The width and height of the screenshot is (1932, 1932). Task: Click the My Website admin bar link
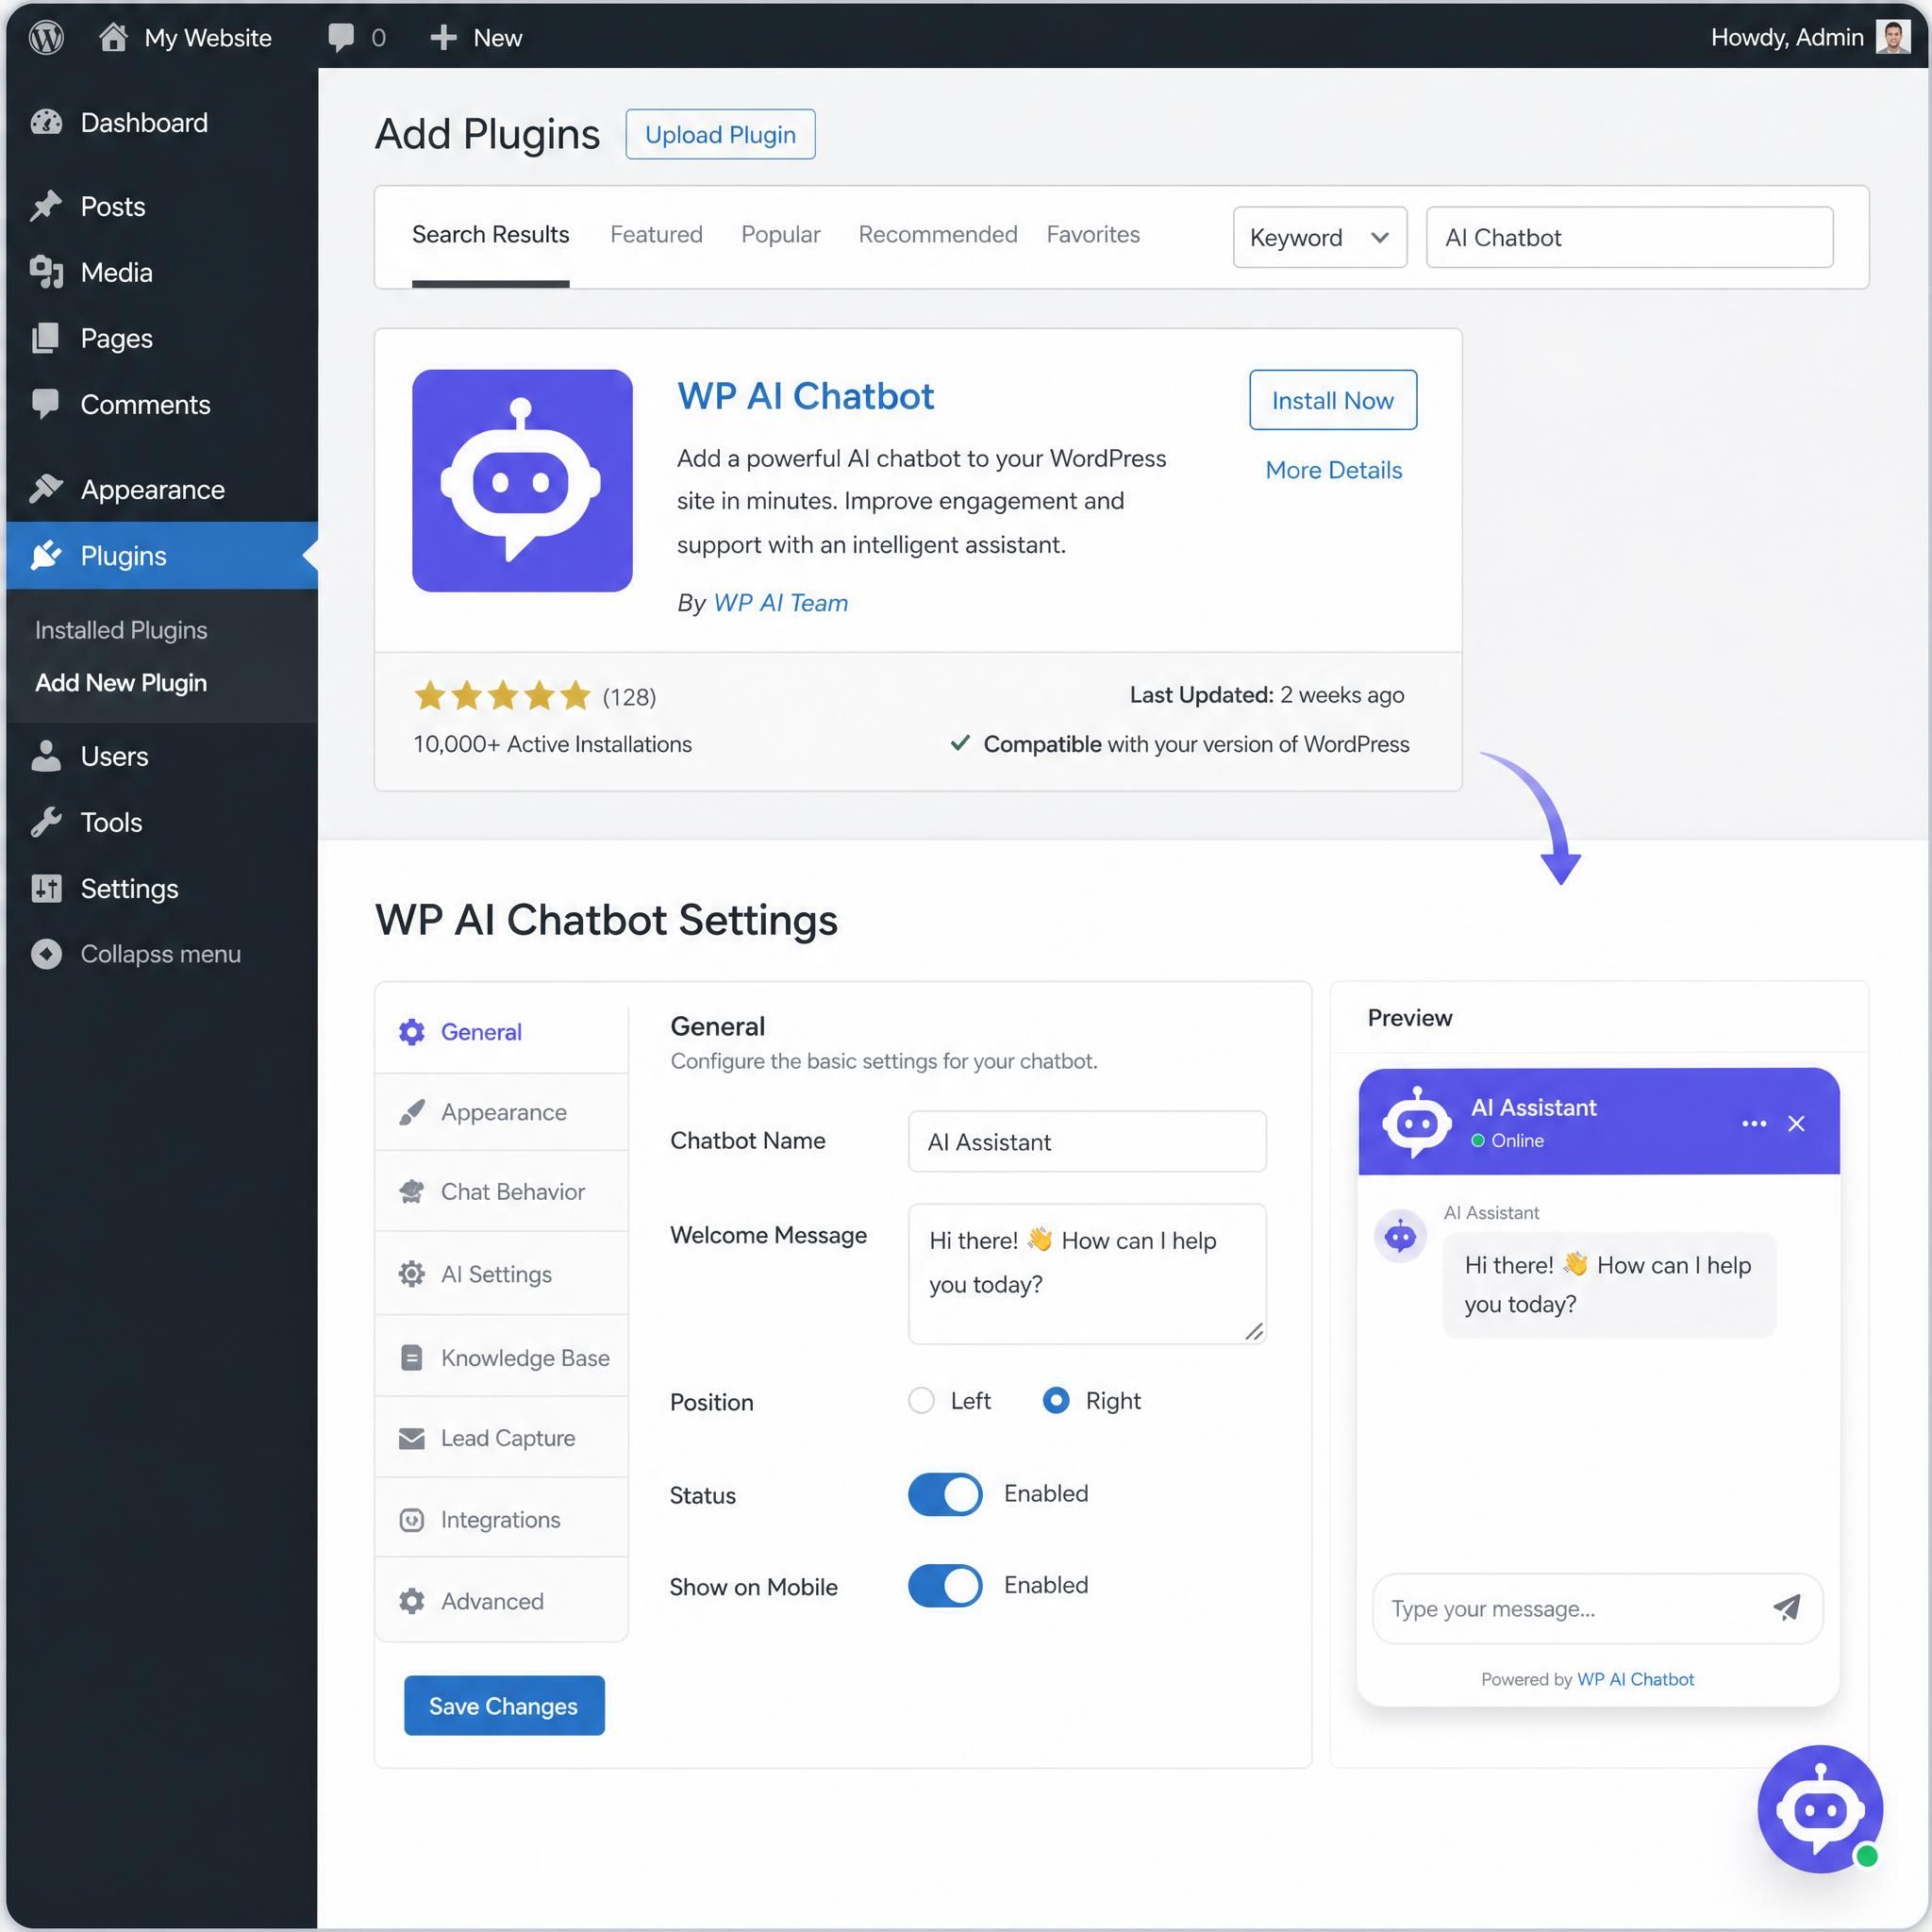click(208, 38)
